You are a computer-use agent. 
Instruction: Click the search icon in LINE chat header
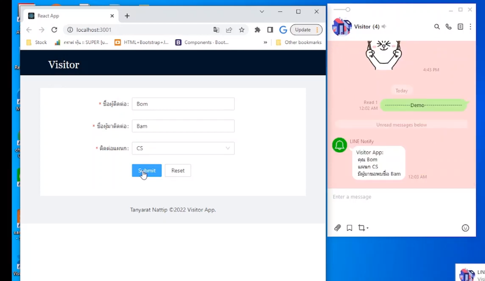(x=437, y=27)
